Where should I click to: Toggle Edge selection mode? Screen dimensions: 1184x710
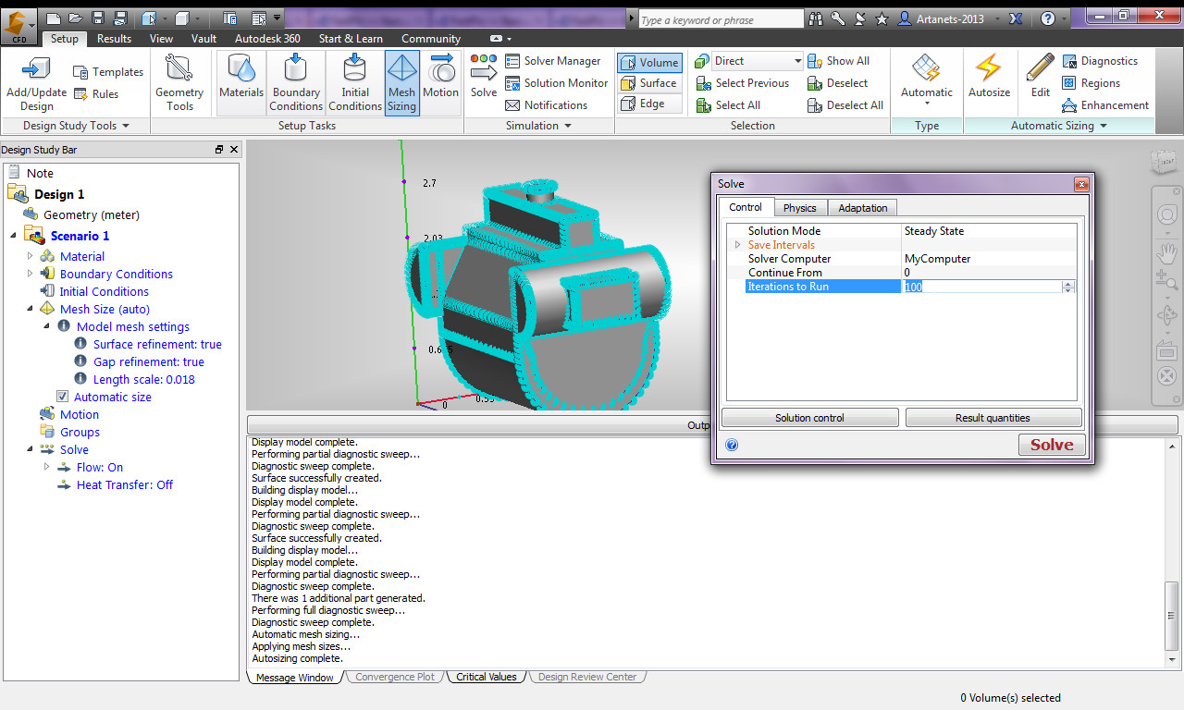(649, 104)
